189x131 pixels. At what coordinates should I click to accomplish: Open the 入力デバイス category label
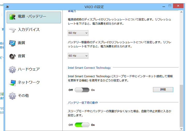pos(29,30)
